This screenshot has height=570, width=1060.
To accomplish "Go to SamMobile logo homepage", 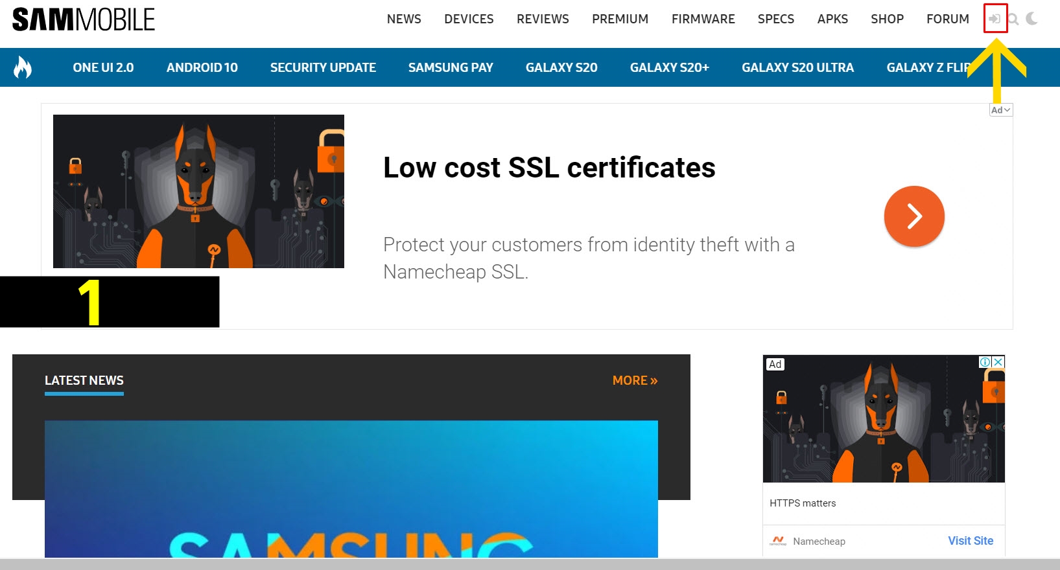I will [x=84, y=19].
